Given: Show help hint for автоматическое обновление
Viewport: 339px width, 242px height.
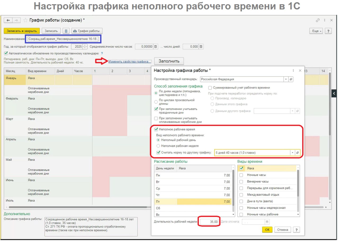Looking at the screenshot, I should click(x=102, y=53).
